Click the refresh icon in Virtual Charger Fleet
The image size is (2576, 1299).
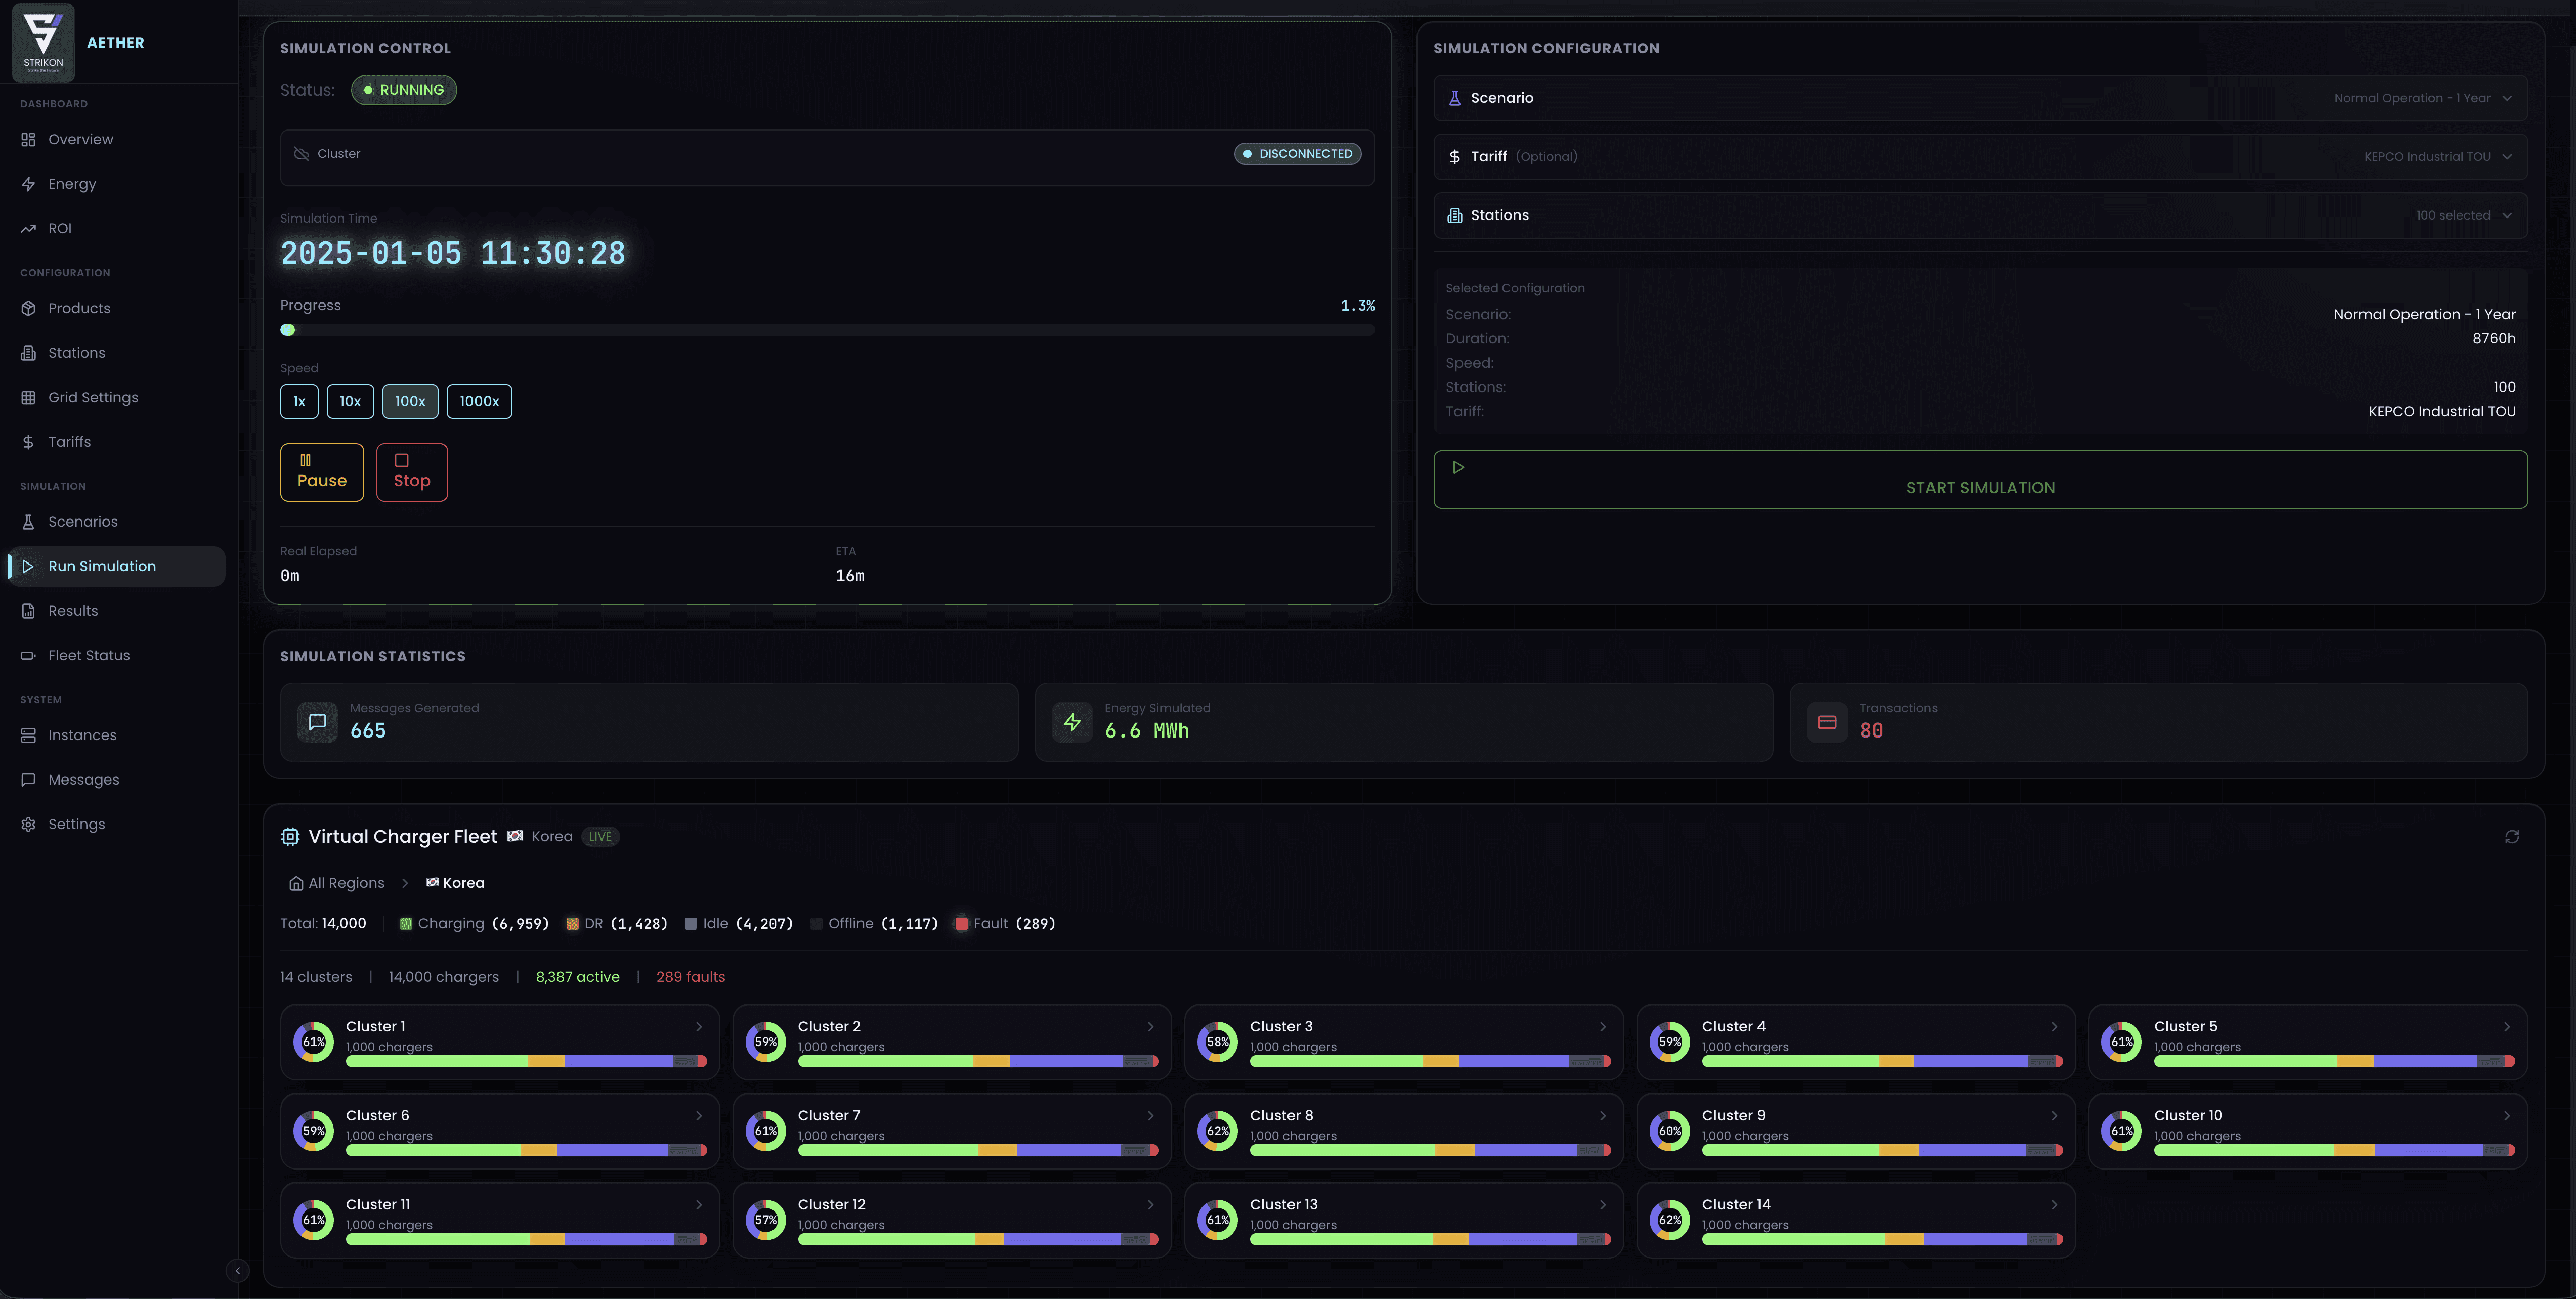pyautogui.click(x=2511, y=837)
